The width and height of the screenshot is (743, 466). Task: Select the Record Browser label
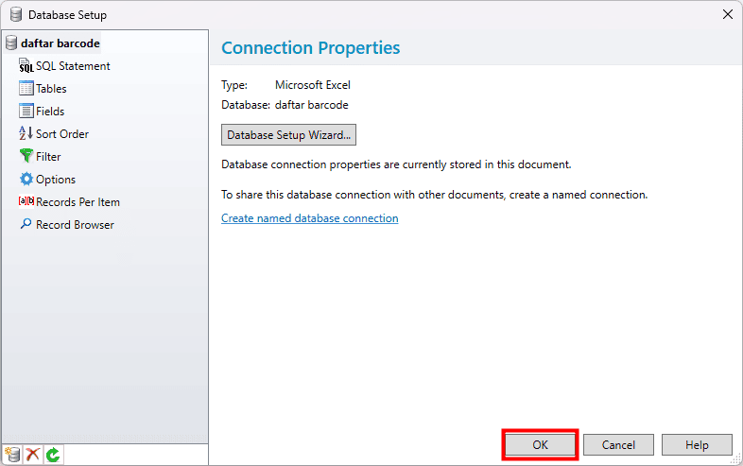75,225
